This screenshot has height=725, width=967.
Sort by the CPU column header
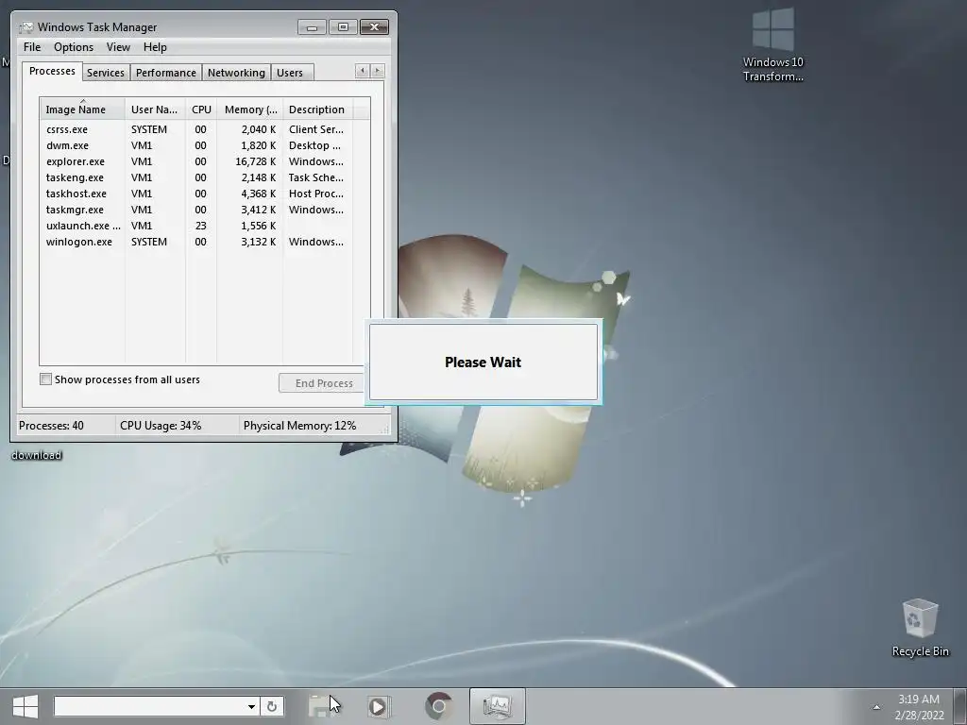(x=201, y=110)
